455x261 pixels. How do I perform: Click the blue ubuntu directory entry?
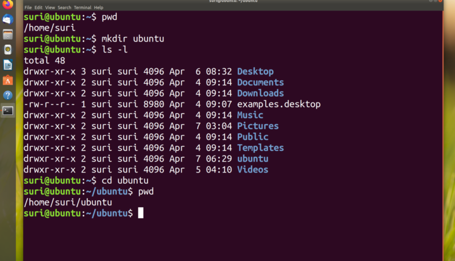pos(253,159)
